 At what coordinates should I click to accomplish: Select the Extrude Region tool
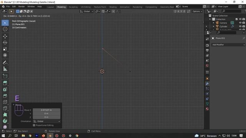pos(5,83)
